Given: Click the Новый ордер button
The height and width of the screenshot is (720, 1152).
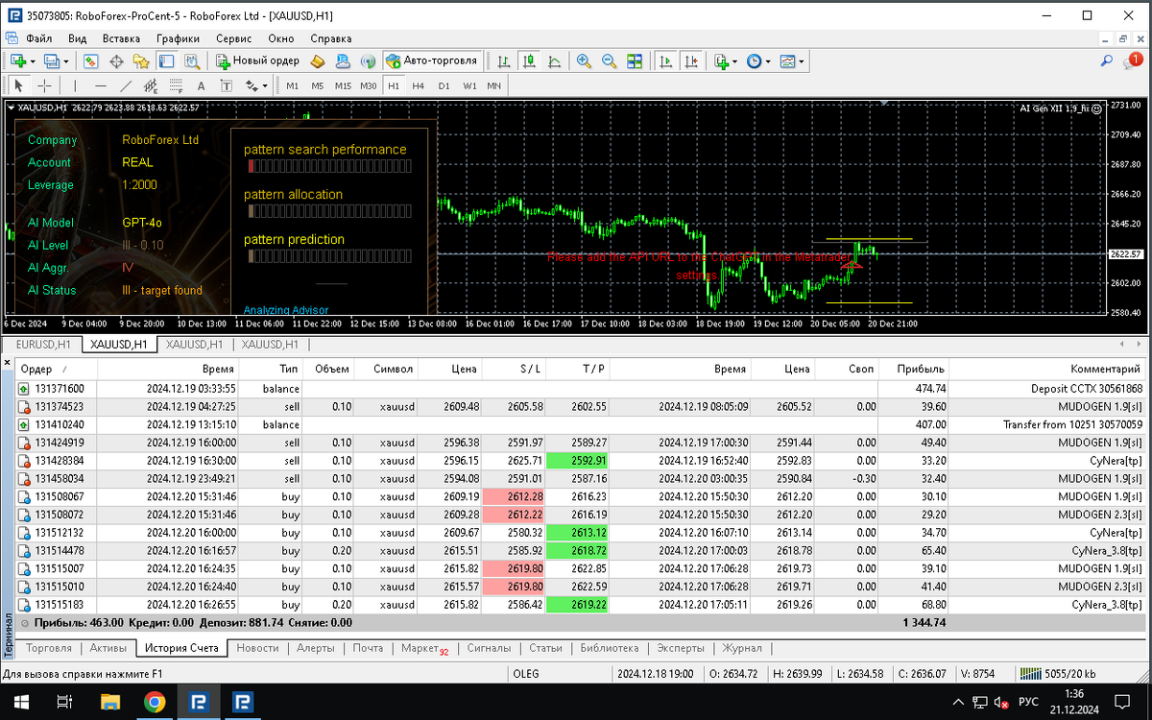Looking at the screenshot, I should coord(257,60).
